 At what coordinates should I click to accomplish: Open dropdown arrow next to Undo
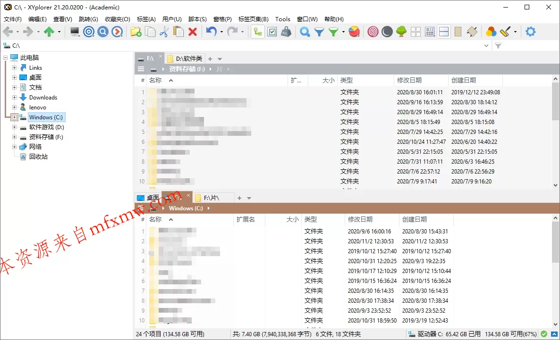221,32
